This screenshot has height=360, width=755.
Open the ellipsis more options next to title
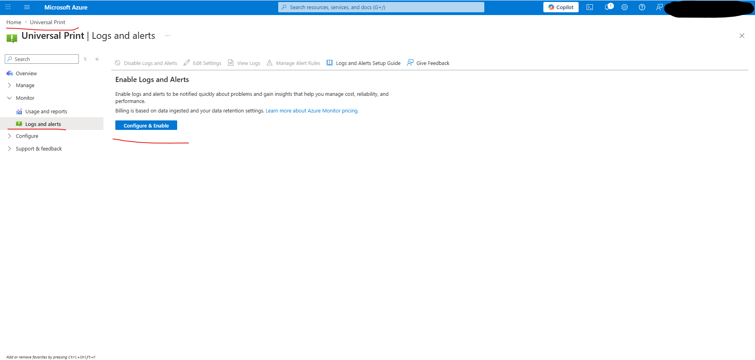(x=168, y=36)
